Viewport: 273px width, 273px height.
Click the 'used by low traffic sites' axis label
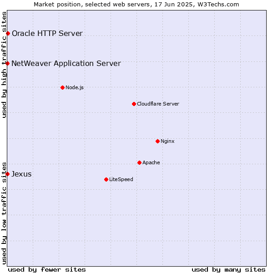[4, 213]
